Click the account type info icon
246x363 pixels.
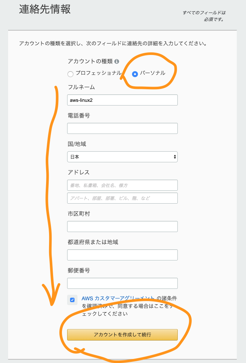117,61
